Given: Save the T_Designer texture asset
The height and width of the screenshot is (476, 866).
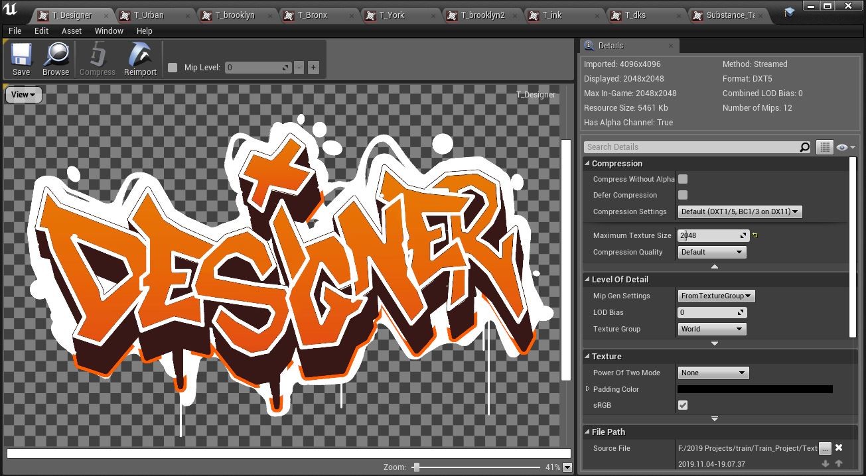Looking at the screenshot, I should (21, 59).
